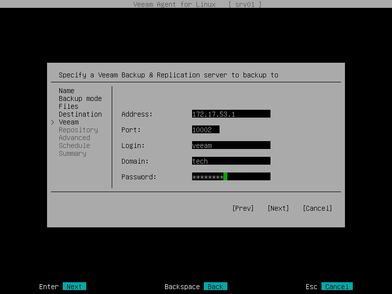Select the Files wizard step
392x294 pixels.
(x=69, y=106)
